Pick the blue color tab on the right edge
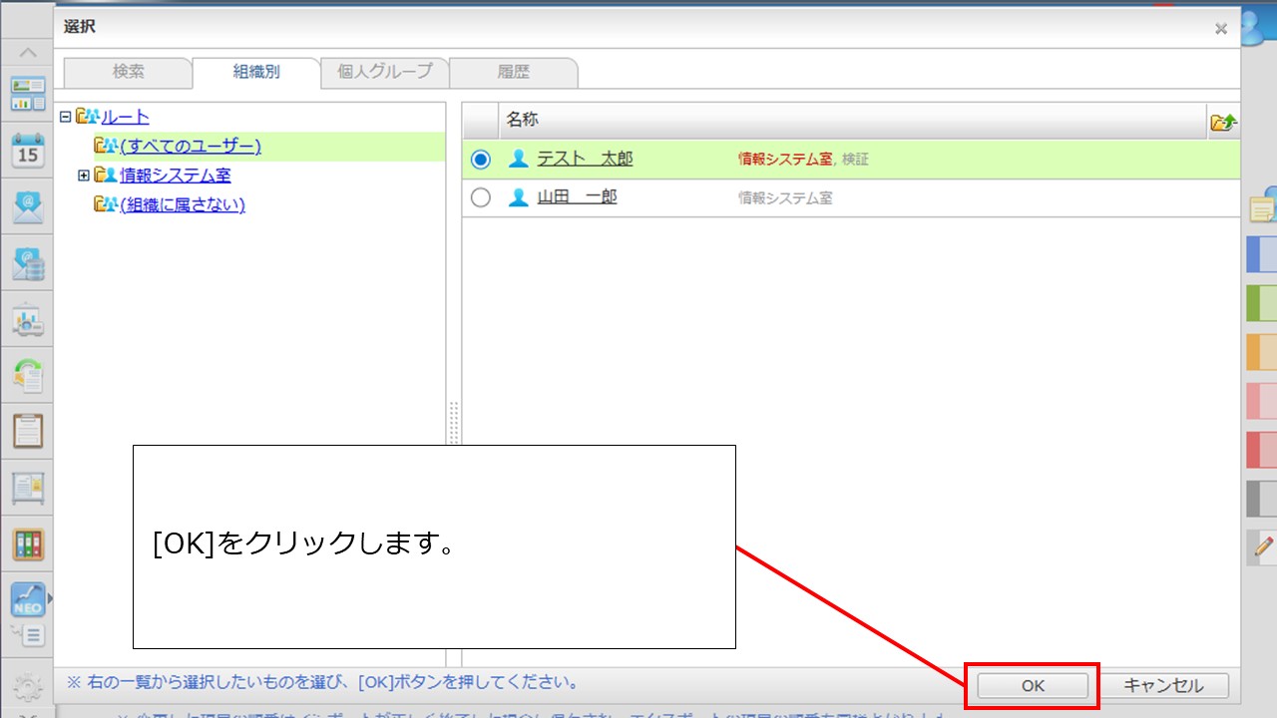This screenshot has width=1277, height=718. tap(1262, 254)
